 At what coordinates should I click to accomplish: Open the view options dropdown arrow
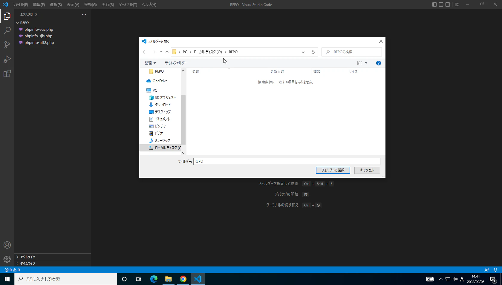pos(366,63)
